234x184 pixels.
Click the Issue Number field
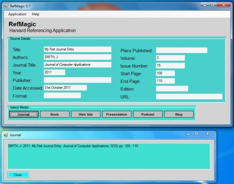pos(170,66)
